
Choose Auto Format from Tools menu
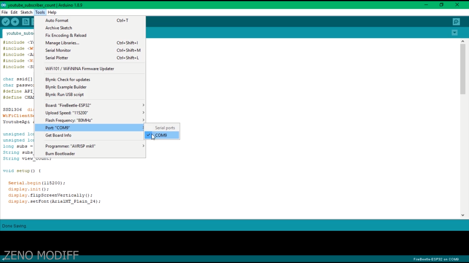(90, 21)
